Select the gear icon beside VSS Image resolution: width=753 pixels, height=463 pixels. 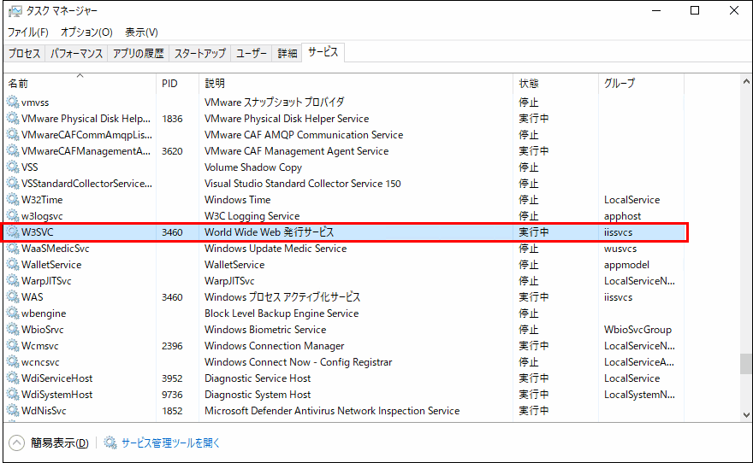(x=13, y=167)
